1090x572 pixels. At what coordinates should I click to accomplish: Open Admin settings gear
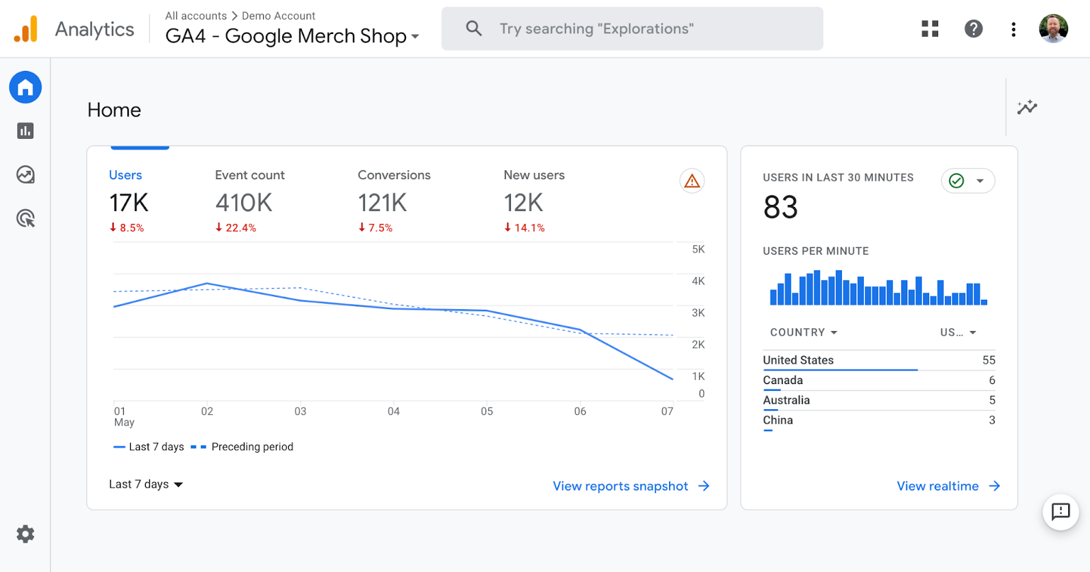coord(25,534)
